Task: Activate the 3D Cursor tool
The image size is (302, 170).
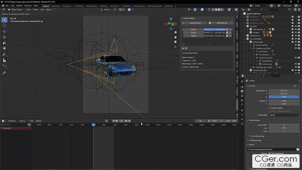Action: 4,25
